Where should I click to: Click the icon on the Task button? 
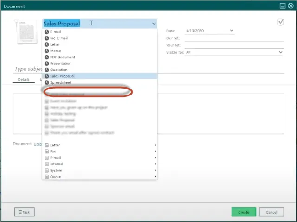[19, 212]
